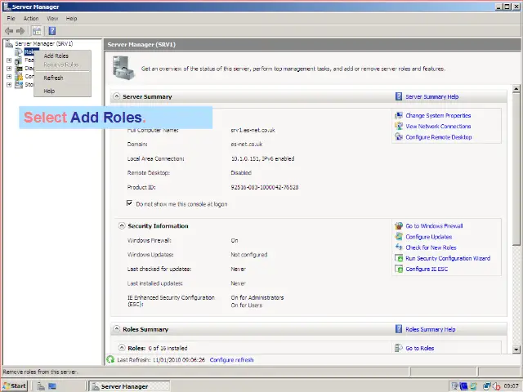Click the red-marked security alert tray icon

[x=496, y=386]
